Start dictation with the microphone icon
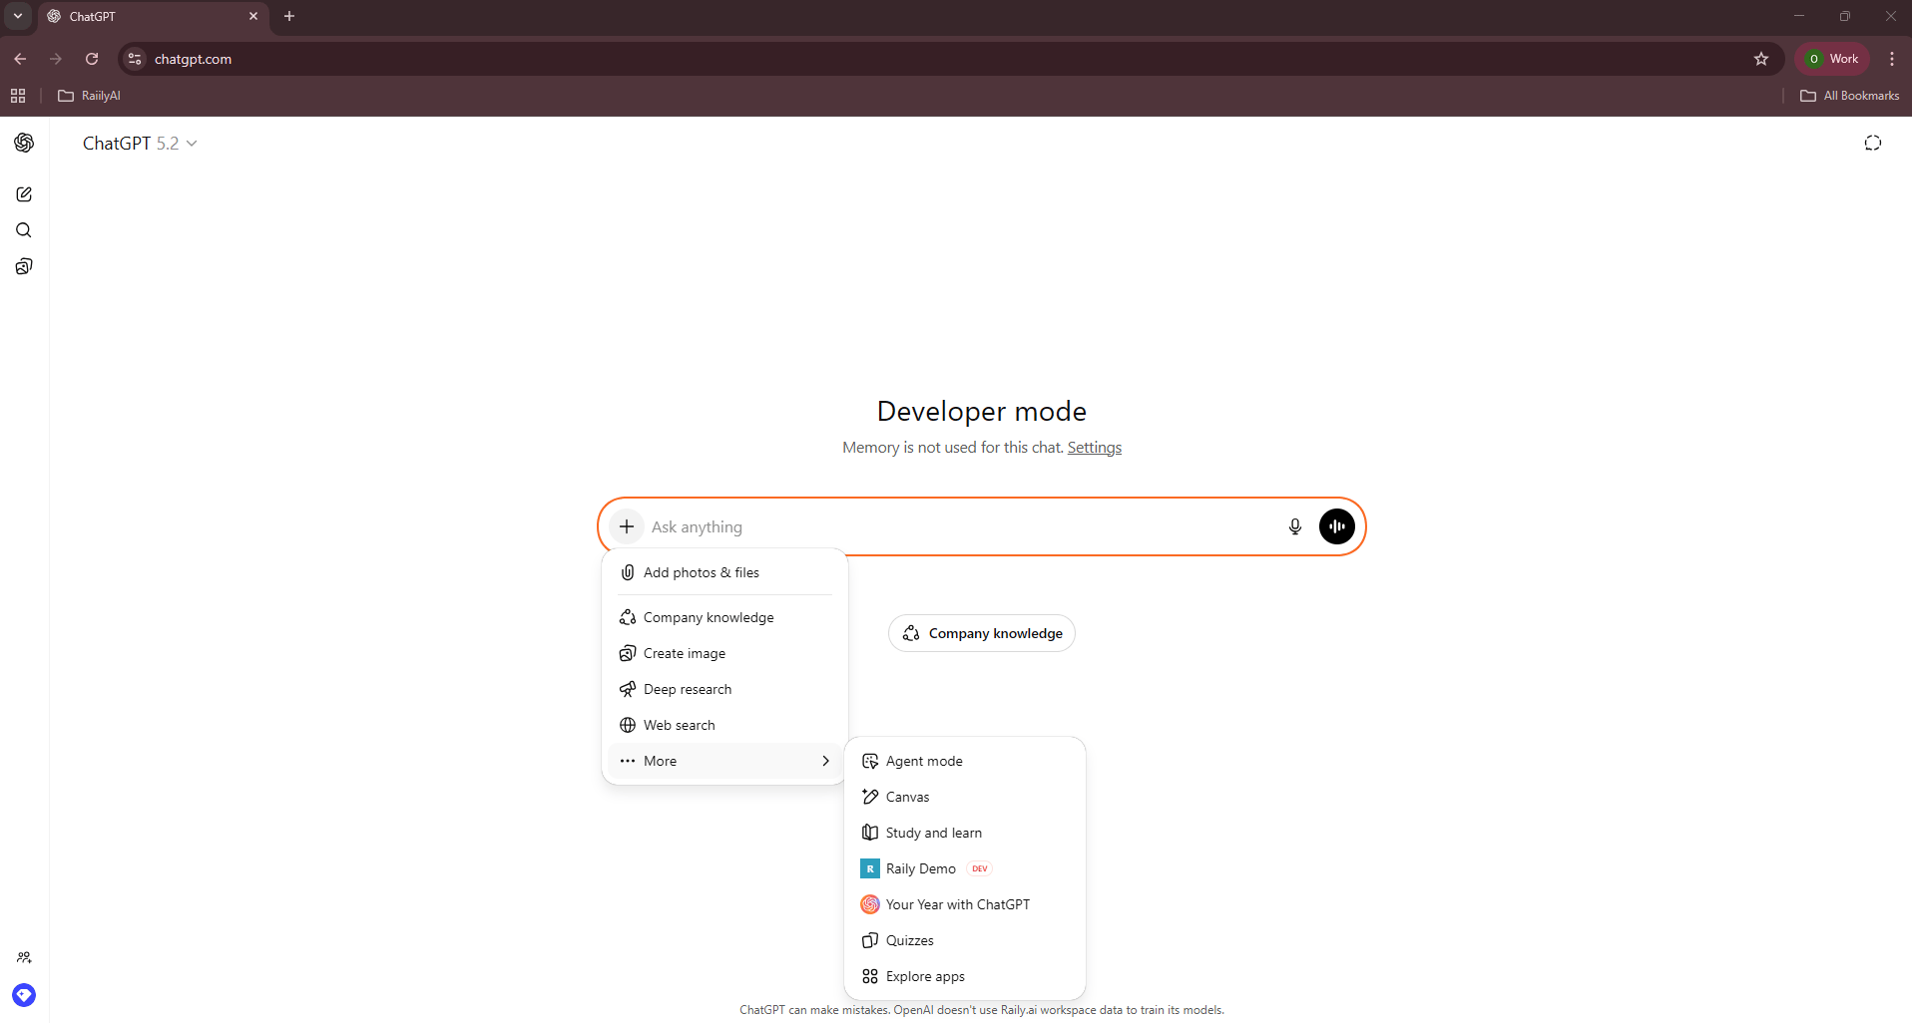This screenshot has height=1023, width=1912. 1294,526
